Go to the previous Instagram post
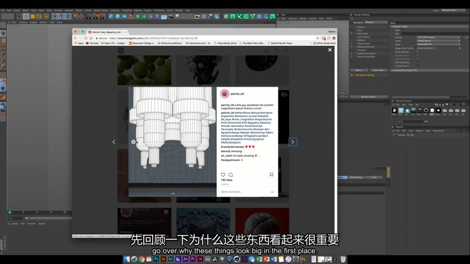Viewport: 470px width, 264px height. pos(114,142)
